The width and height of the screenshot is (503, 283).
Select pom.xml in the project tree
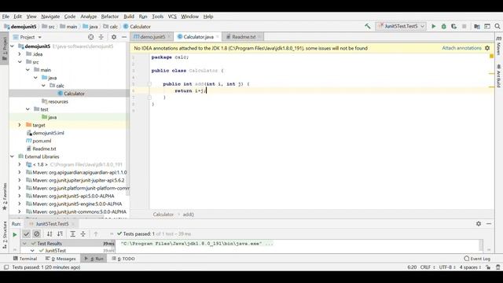42,141
